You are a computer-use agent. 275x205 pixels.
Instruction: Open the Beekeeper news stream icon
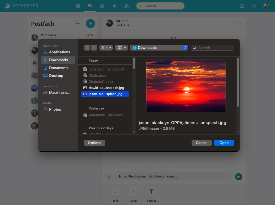(x=78, y=6)
